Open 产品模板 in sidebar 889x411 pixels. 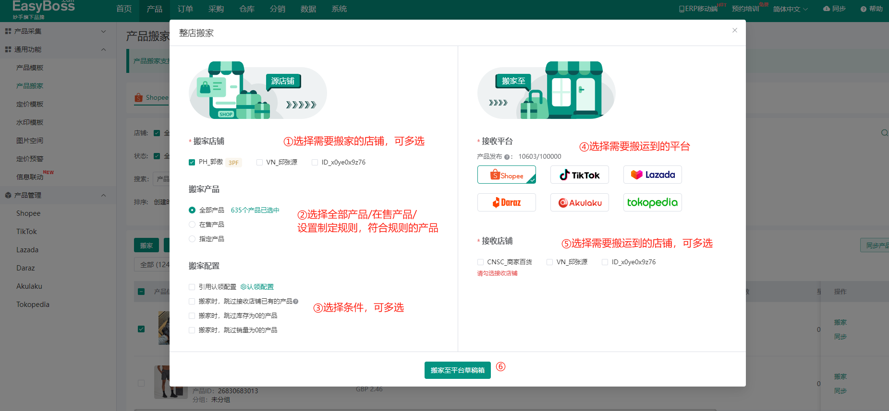pos(30,68)
